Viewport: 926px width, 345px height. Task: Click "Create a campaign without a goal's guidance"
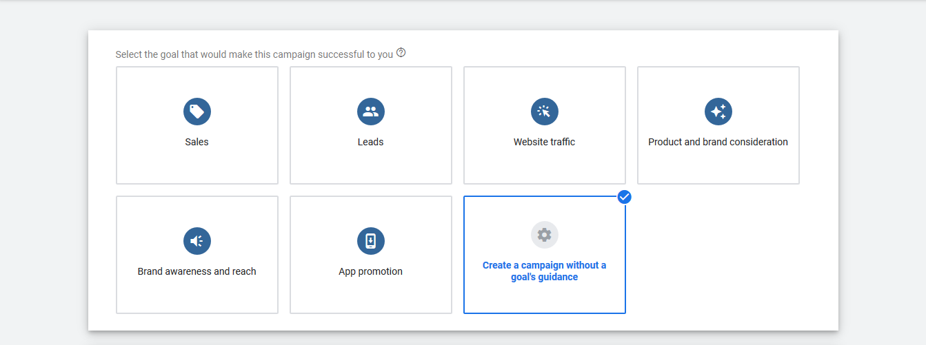pos(544,271)
